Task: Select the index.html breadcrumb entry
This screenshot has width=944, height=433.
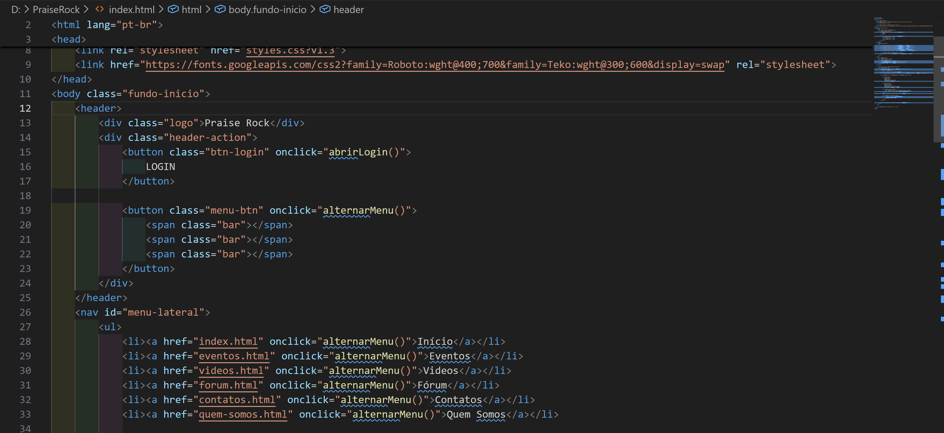Action: tap(132, 9)
